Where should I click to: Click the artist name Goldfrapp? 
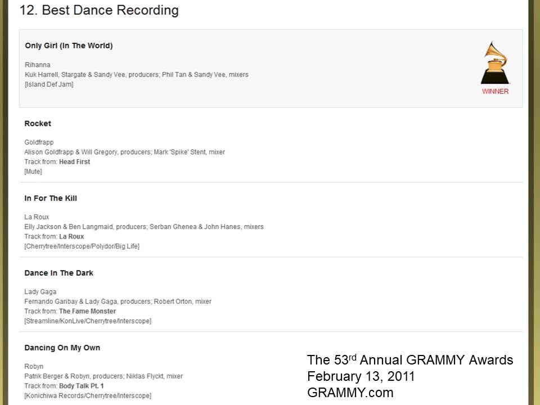39,142
